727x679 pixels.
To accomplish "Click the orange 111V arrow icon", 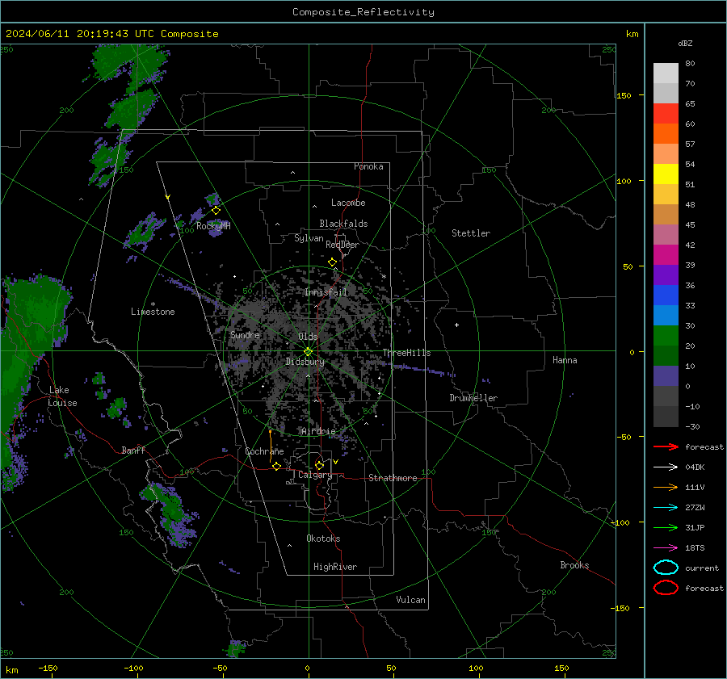I will [x=666, y=487].
